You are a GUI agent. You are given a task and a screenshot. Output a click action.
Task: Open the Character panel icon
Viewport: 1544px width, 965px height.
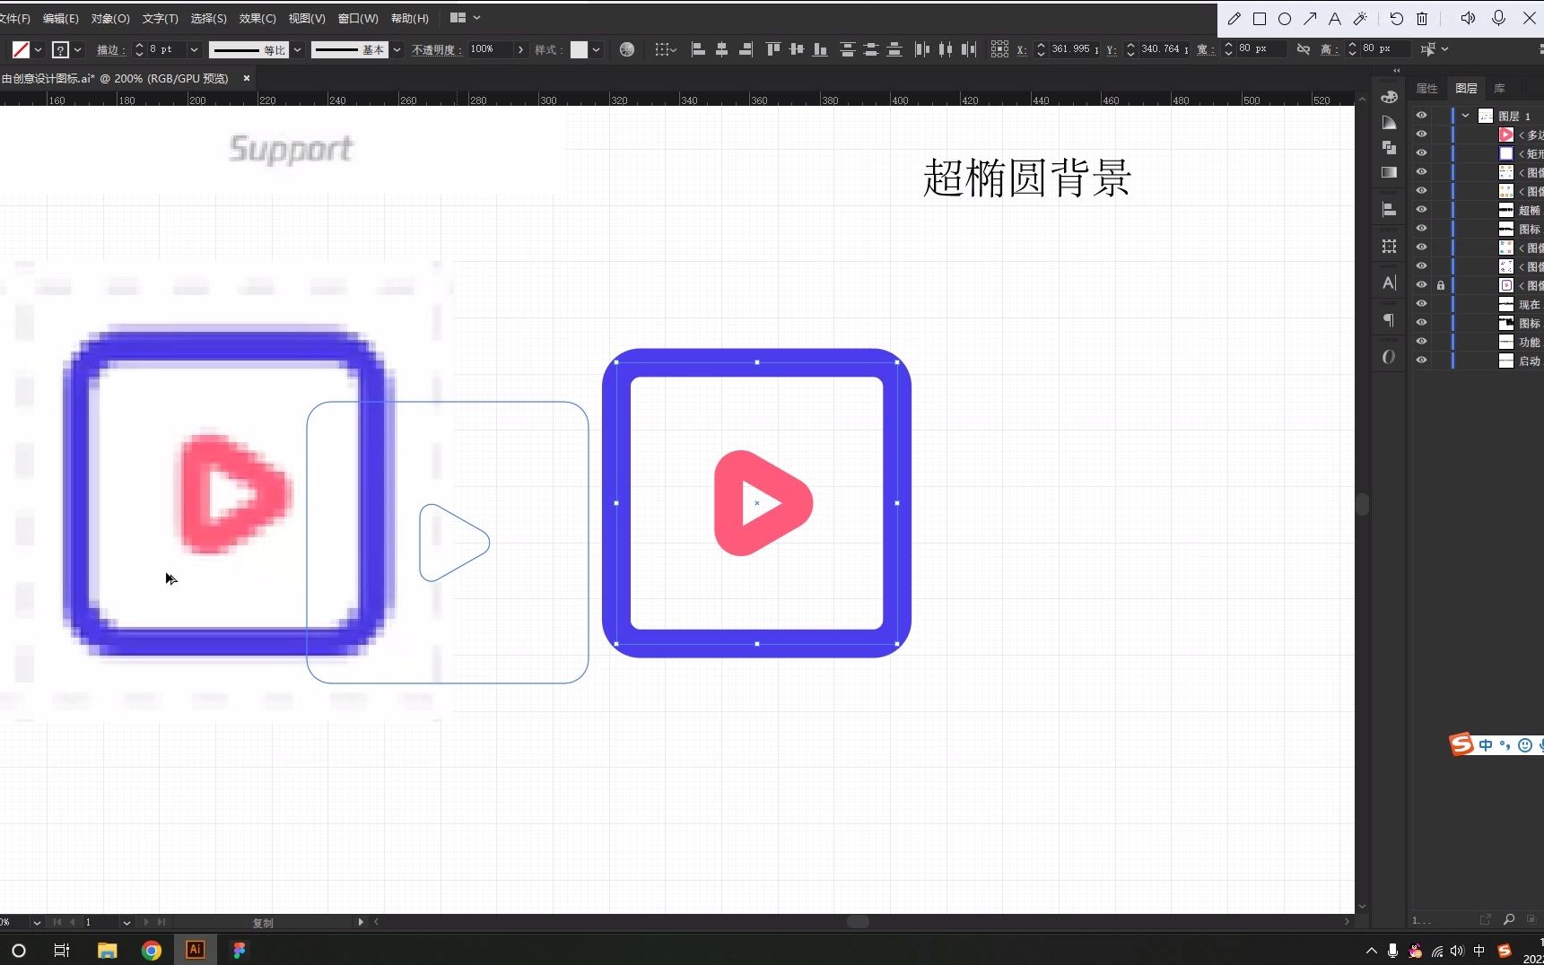point(1389,283)
